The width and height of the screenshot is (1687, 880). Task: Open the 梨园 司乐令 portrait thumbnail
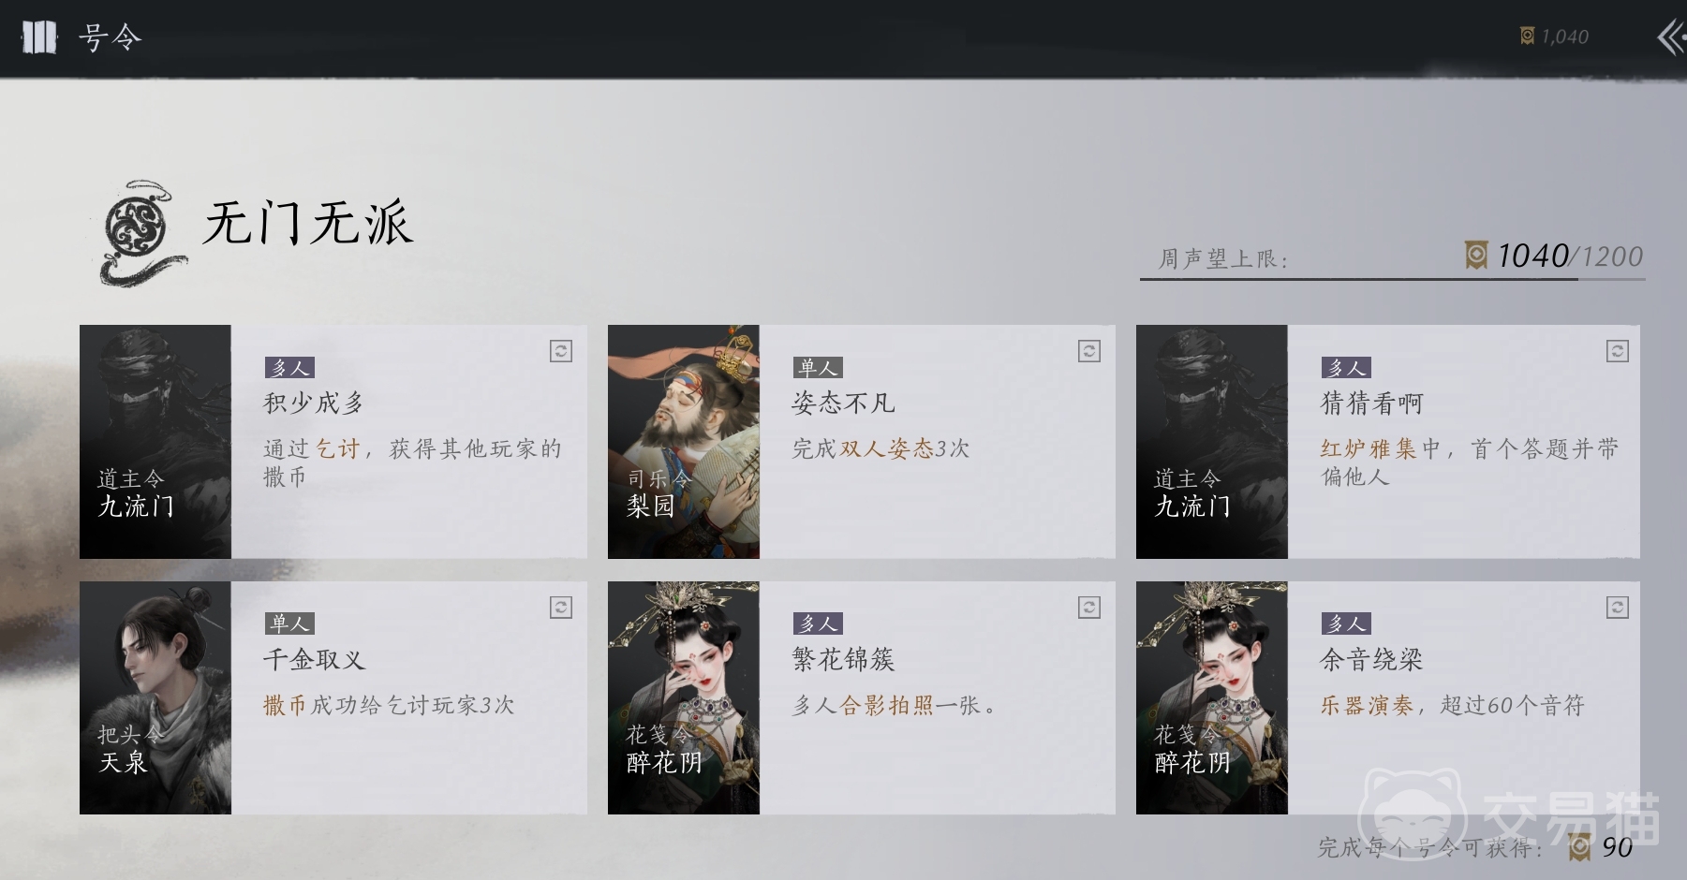684,442
